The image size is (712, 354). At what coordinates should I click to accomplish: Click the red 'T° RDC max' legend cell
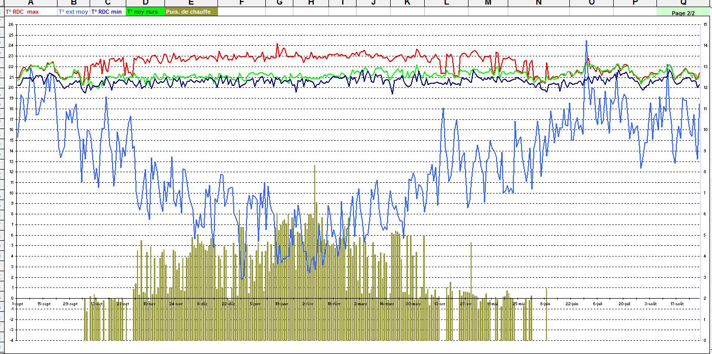pyautogui.click(x=31, y=12)
